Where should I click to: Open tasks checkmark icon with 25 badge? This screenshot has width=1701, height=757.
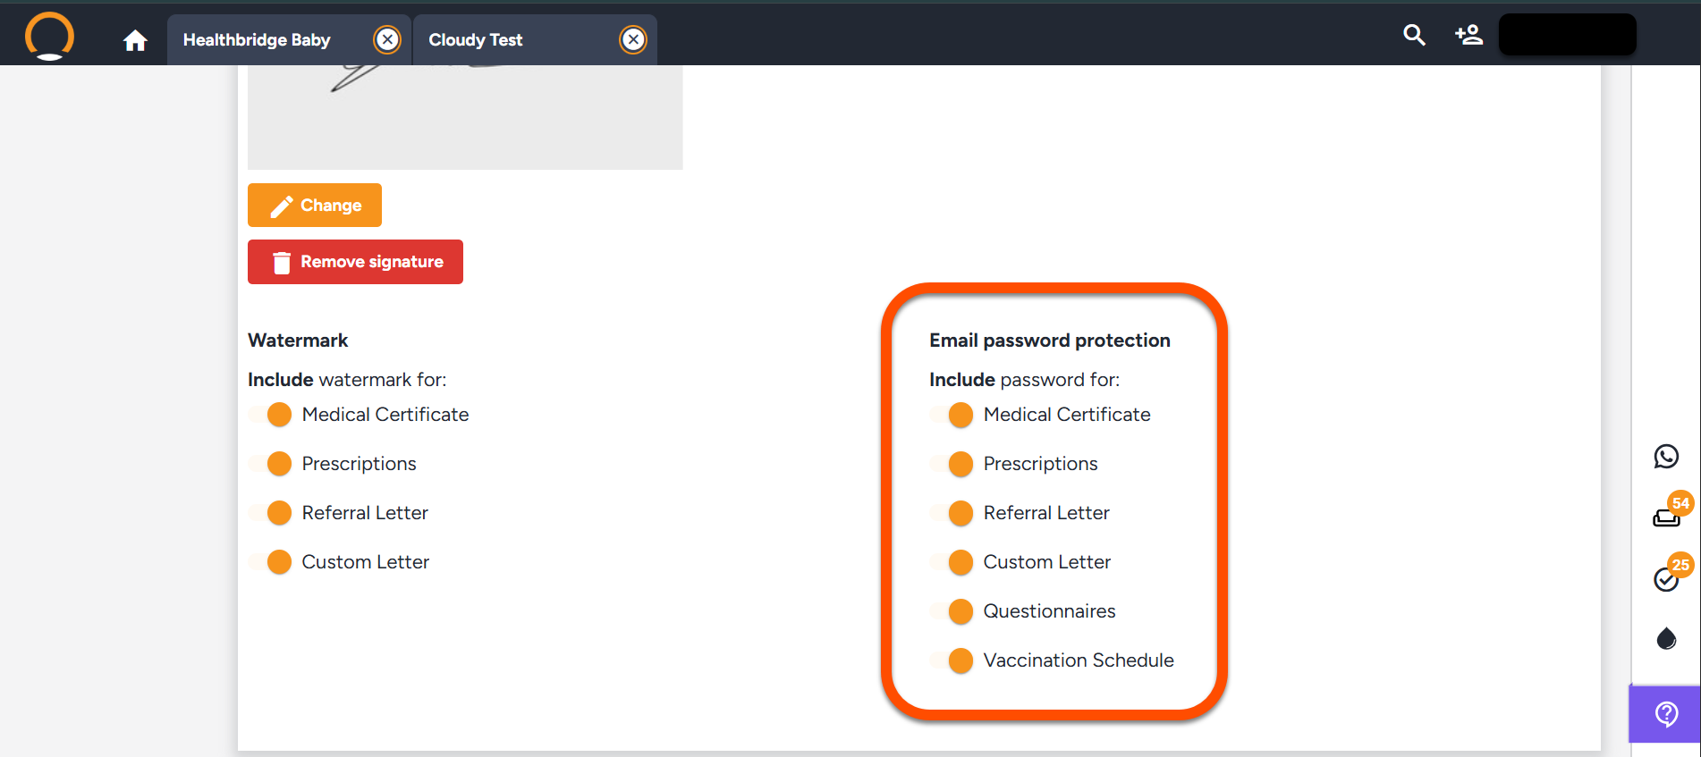coord(1667,578)
